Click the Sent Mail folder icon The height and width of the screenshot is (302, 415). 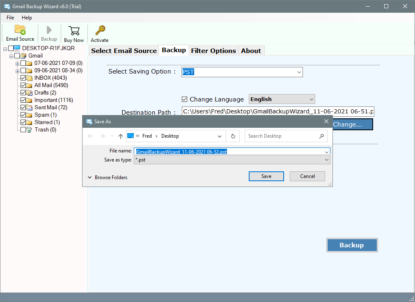[30, 108]
